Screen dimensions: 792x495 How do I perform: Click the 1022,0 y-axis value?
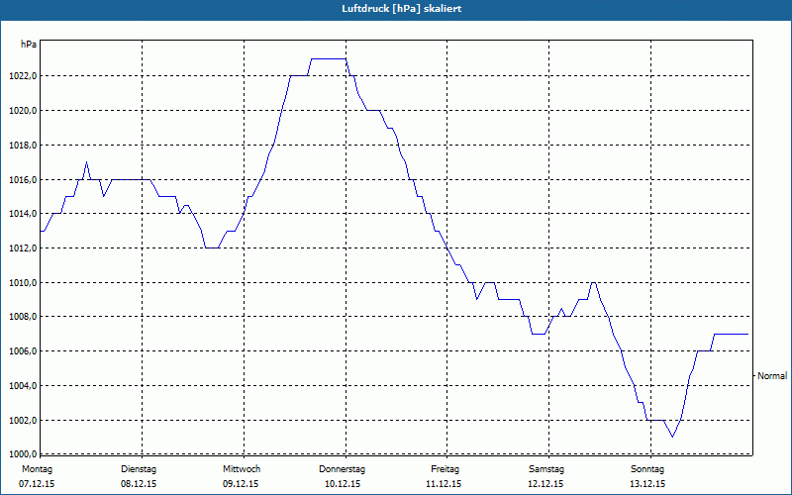[x=25, y=76]
